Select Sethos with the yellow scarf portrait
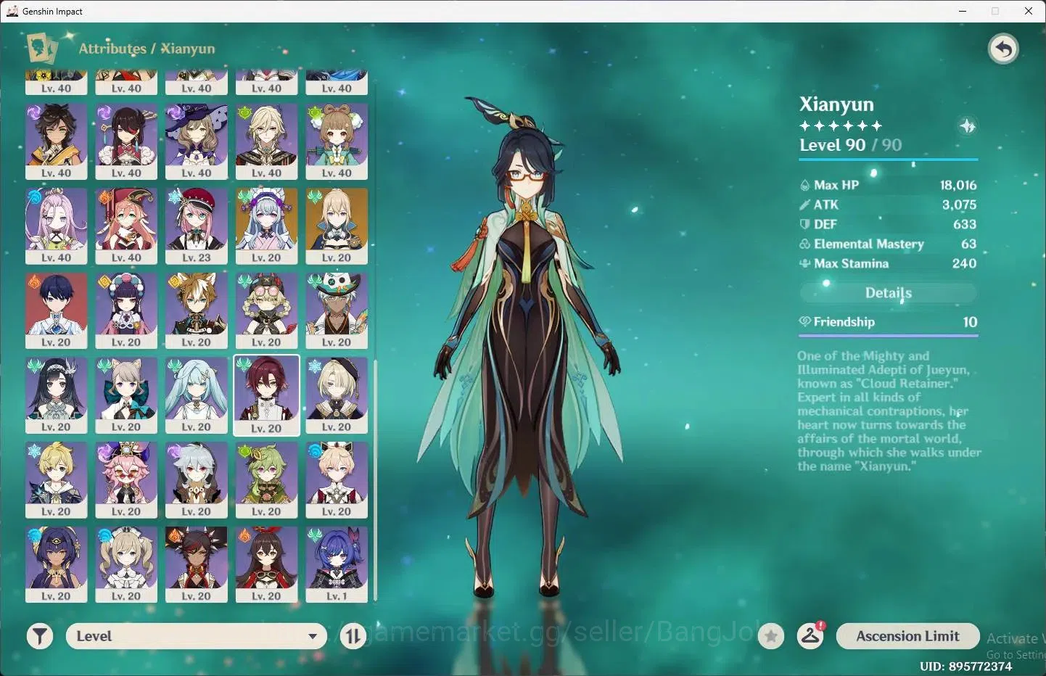Screen dimensions: 1046x676 pos(57,141)
